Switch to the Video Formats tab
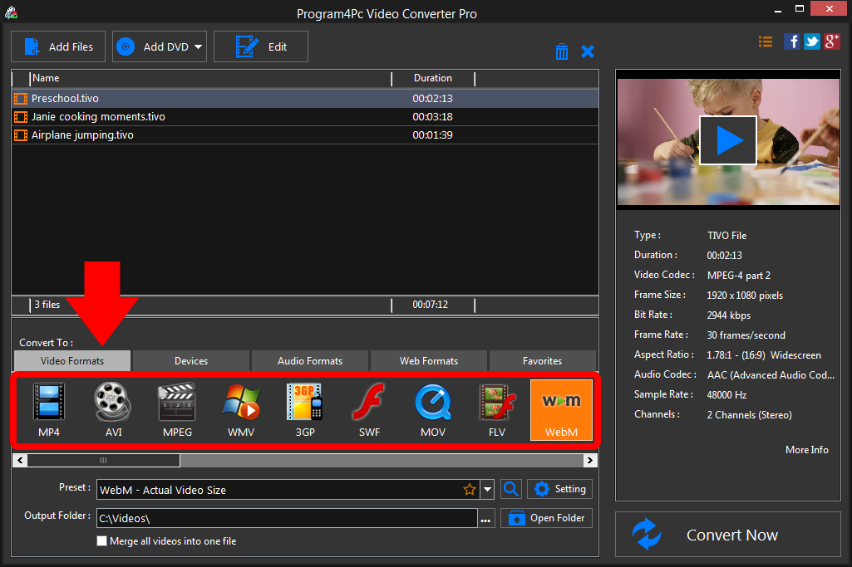 point(72,361)
